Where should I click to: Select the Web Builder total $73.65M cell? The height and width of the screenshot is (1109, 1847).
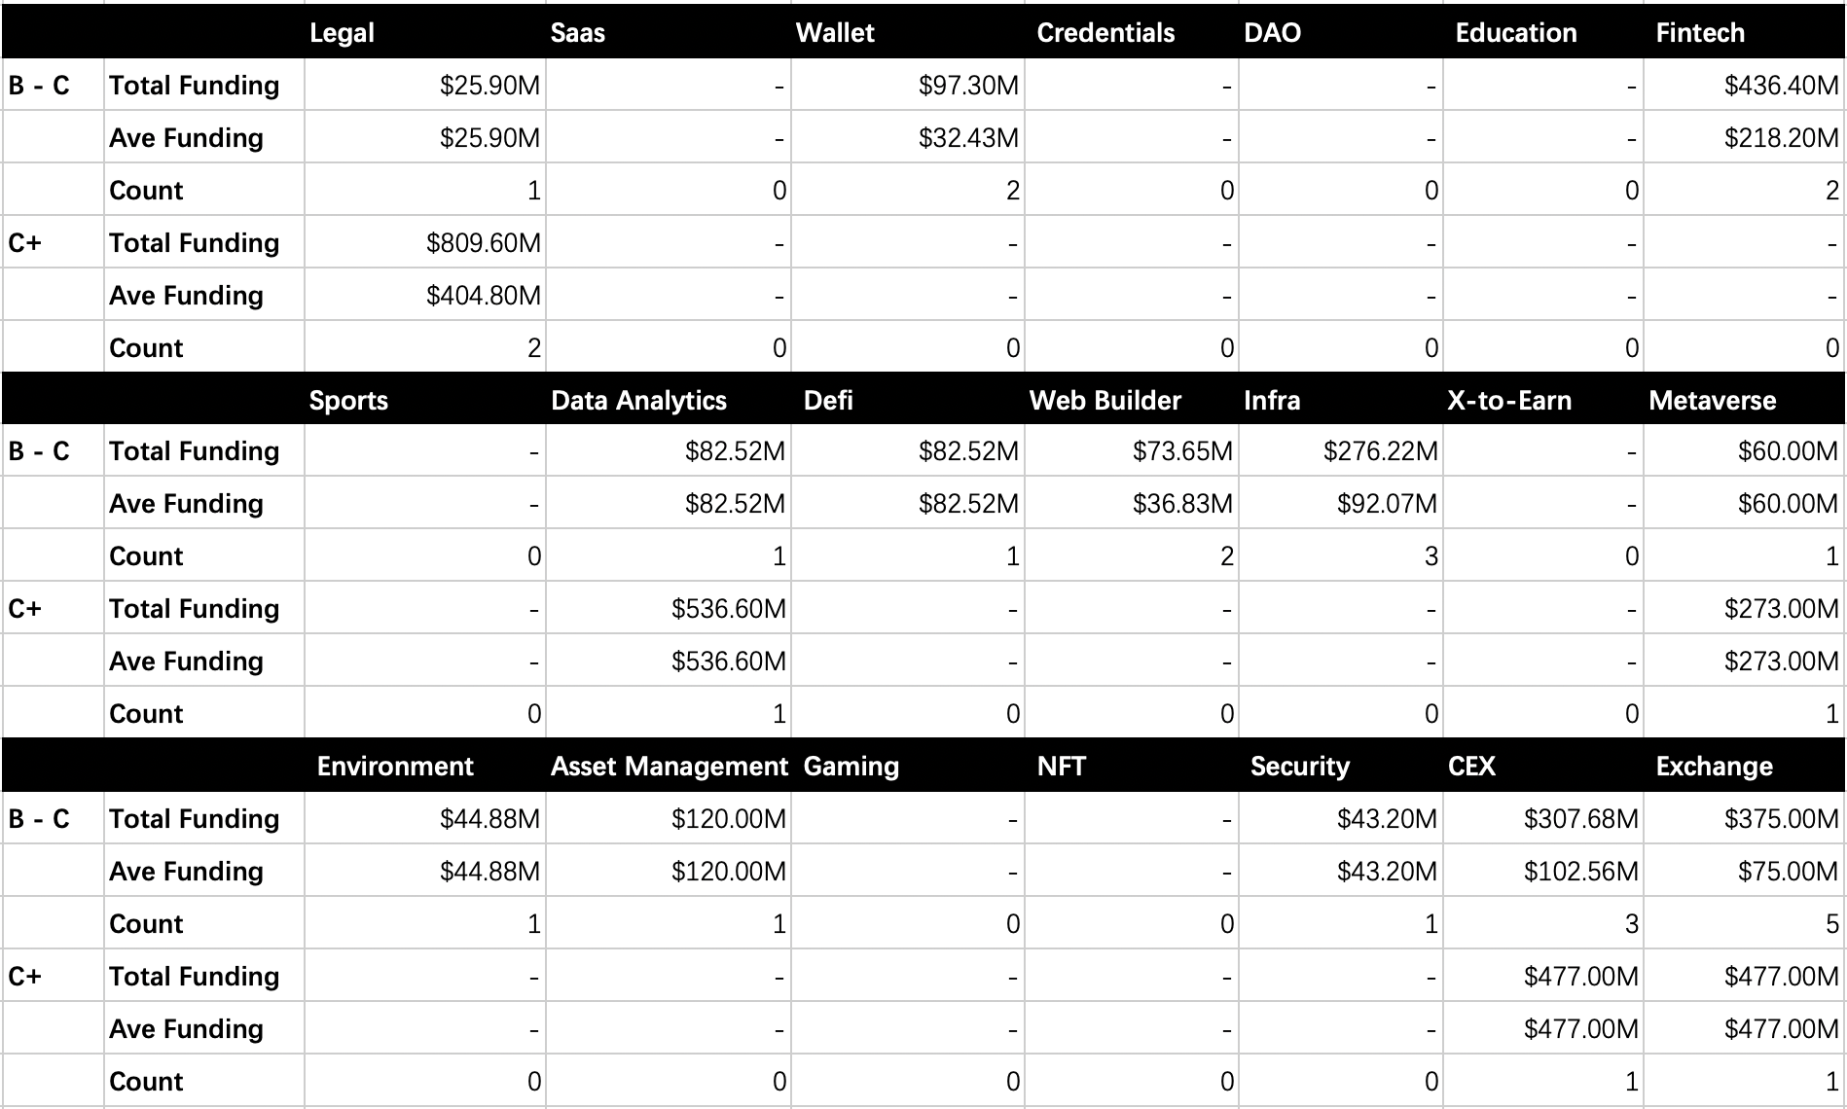pos(1132,450)
